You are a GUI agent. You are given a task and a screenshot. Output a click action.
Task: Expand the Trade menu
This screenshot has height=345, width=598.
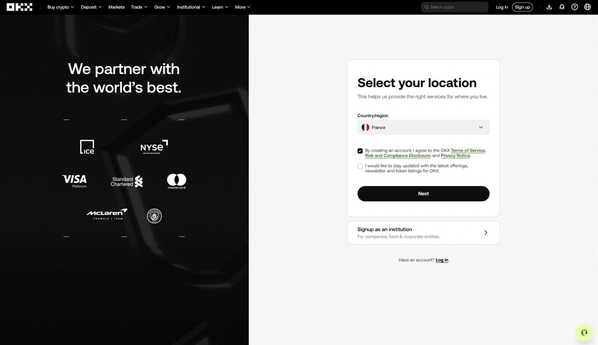pyautogui.click(x=139, y=7)
